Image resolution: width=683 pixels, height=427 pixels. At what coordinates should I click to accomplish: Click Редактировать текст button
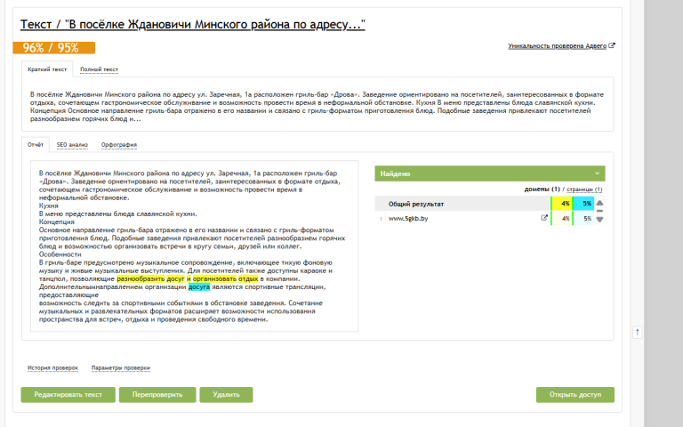(68, 395)
